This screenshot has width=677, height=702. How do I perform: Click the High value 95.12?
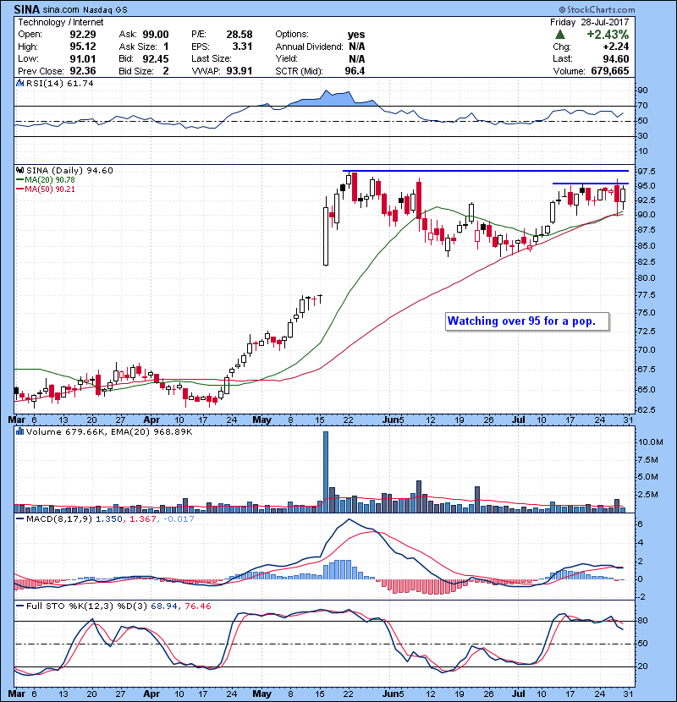click(x=82, y=47)
